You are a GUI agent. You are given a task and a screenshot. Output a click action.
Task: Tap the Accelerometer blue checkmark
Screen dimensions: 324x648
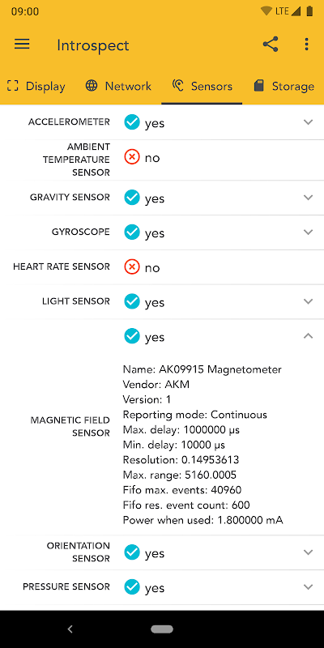[x=132, y=122]
